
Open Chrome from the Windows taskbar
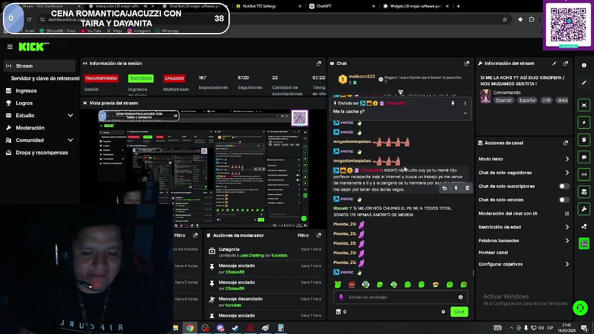point(190,328)
